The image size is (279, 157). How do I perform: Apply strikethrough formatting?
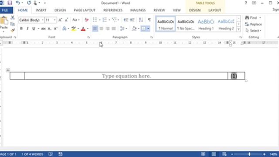point(43,28)
